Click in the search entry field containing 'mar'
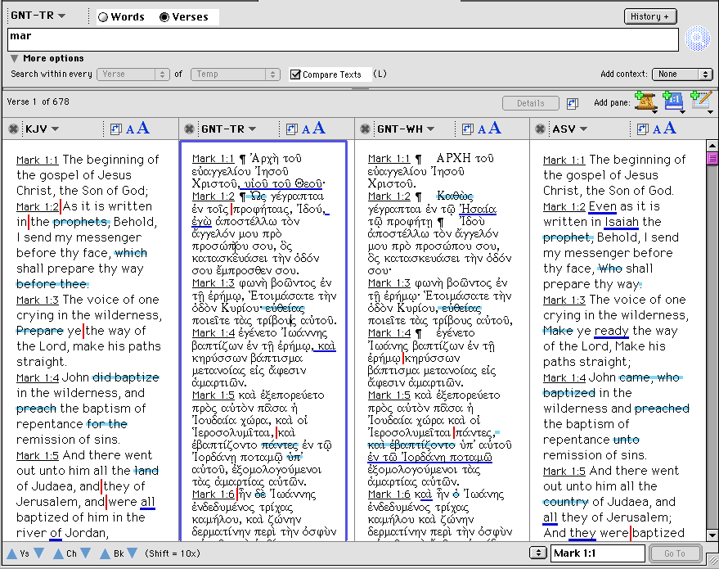The width and height of the screenshot is (719, 569). pyautogui.click(x=344, y=39)
